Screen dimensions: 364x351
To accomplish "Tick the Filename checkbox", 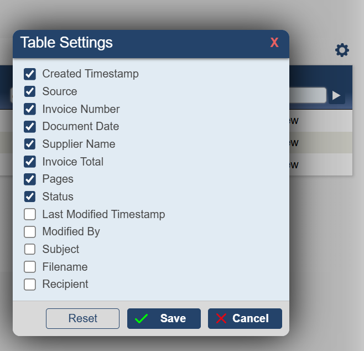I will click(x=30, y=267).
